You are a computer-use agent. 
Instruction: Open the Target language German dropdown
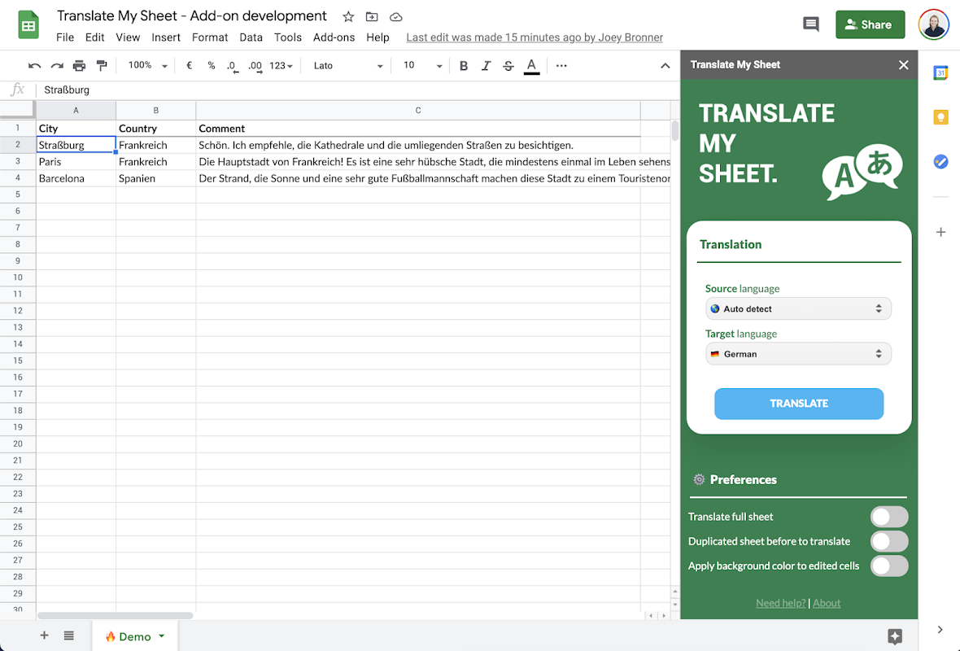coord(798,354)
